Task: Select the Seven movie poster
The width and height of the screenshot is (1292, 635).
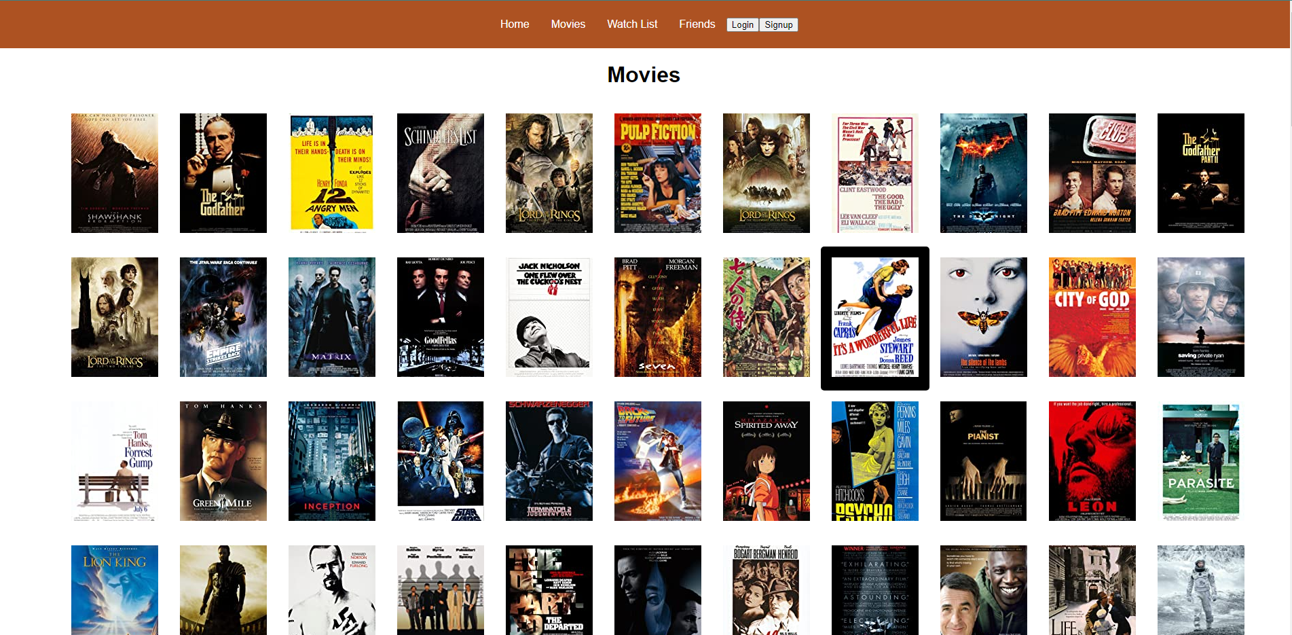Action: (658, 317)
